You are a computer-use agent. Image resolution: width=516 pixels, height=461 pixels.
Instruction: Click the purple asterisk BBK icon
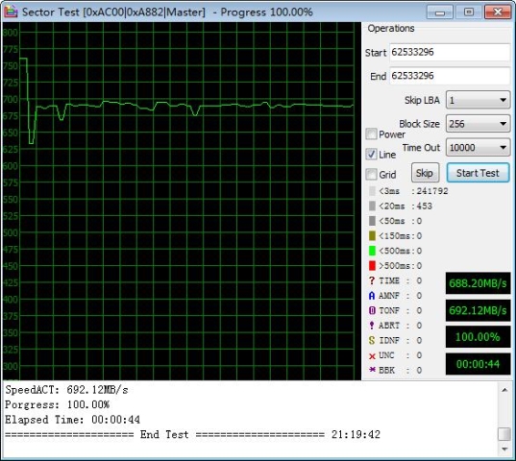tap(372, 370)
